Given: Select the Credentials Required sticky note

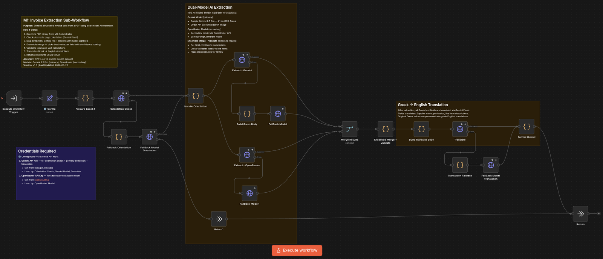Looking at the screenshot, I should click(x=56, y=173).
